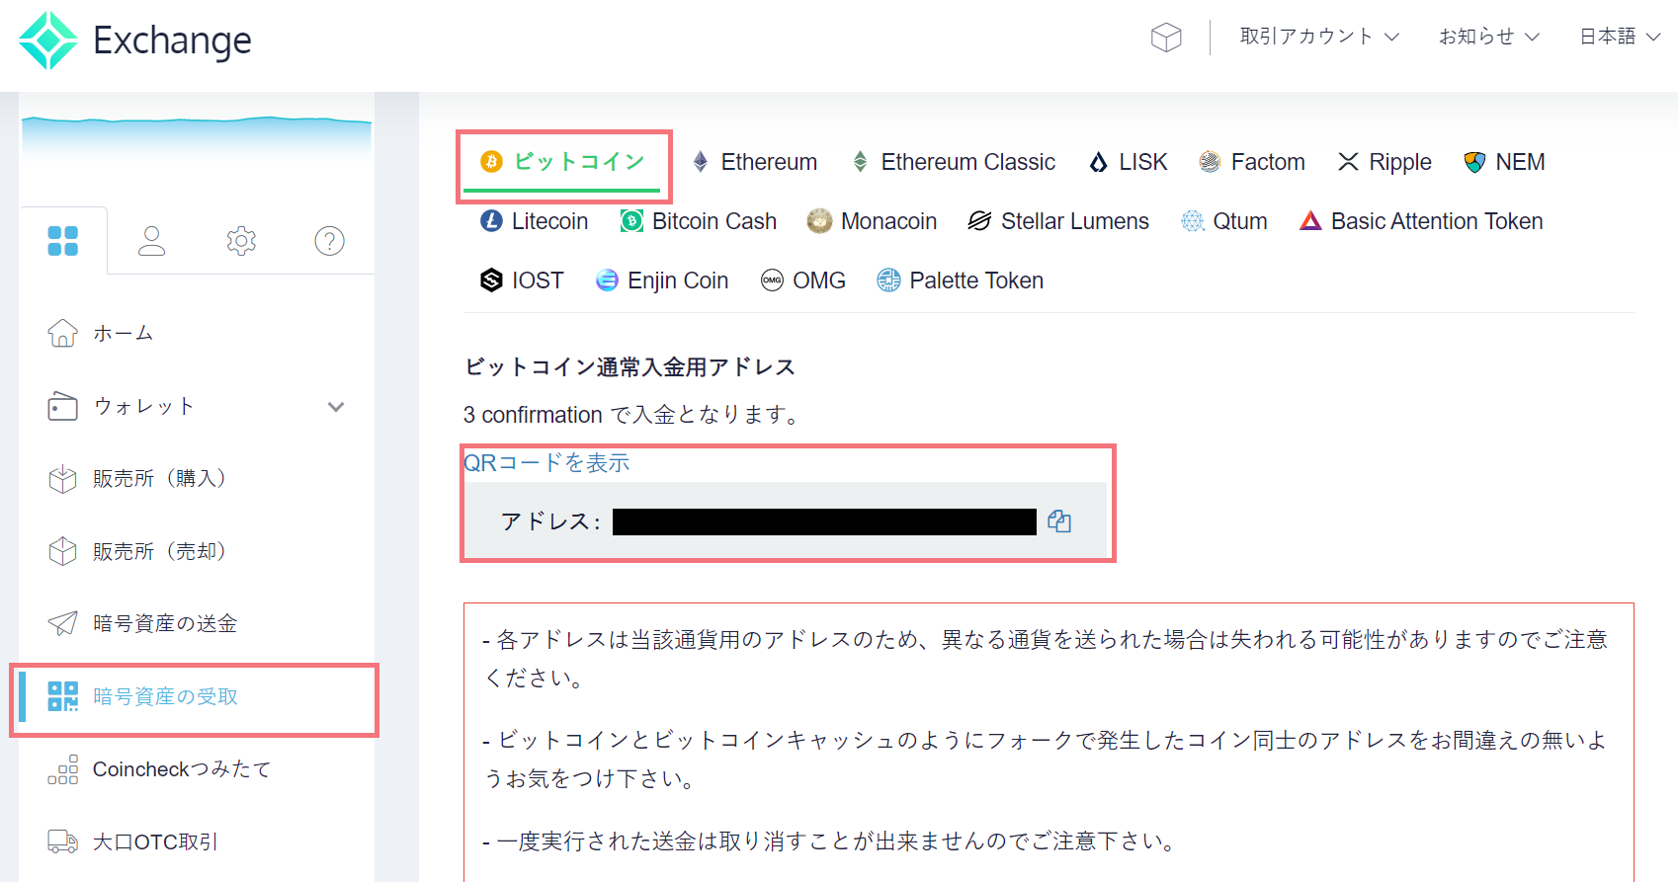
Task: Click the truck icon beside 大口OTC取引
Action: pyautogui.click(x=62, y=842)
